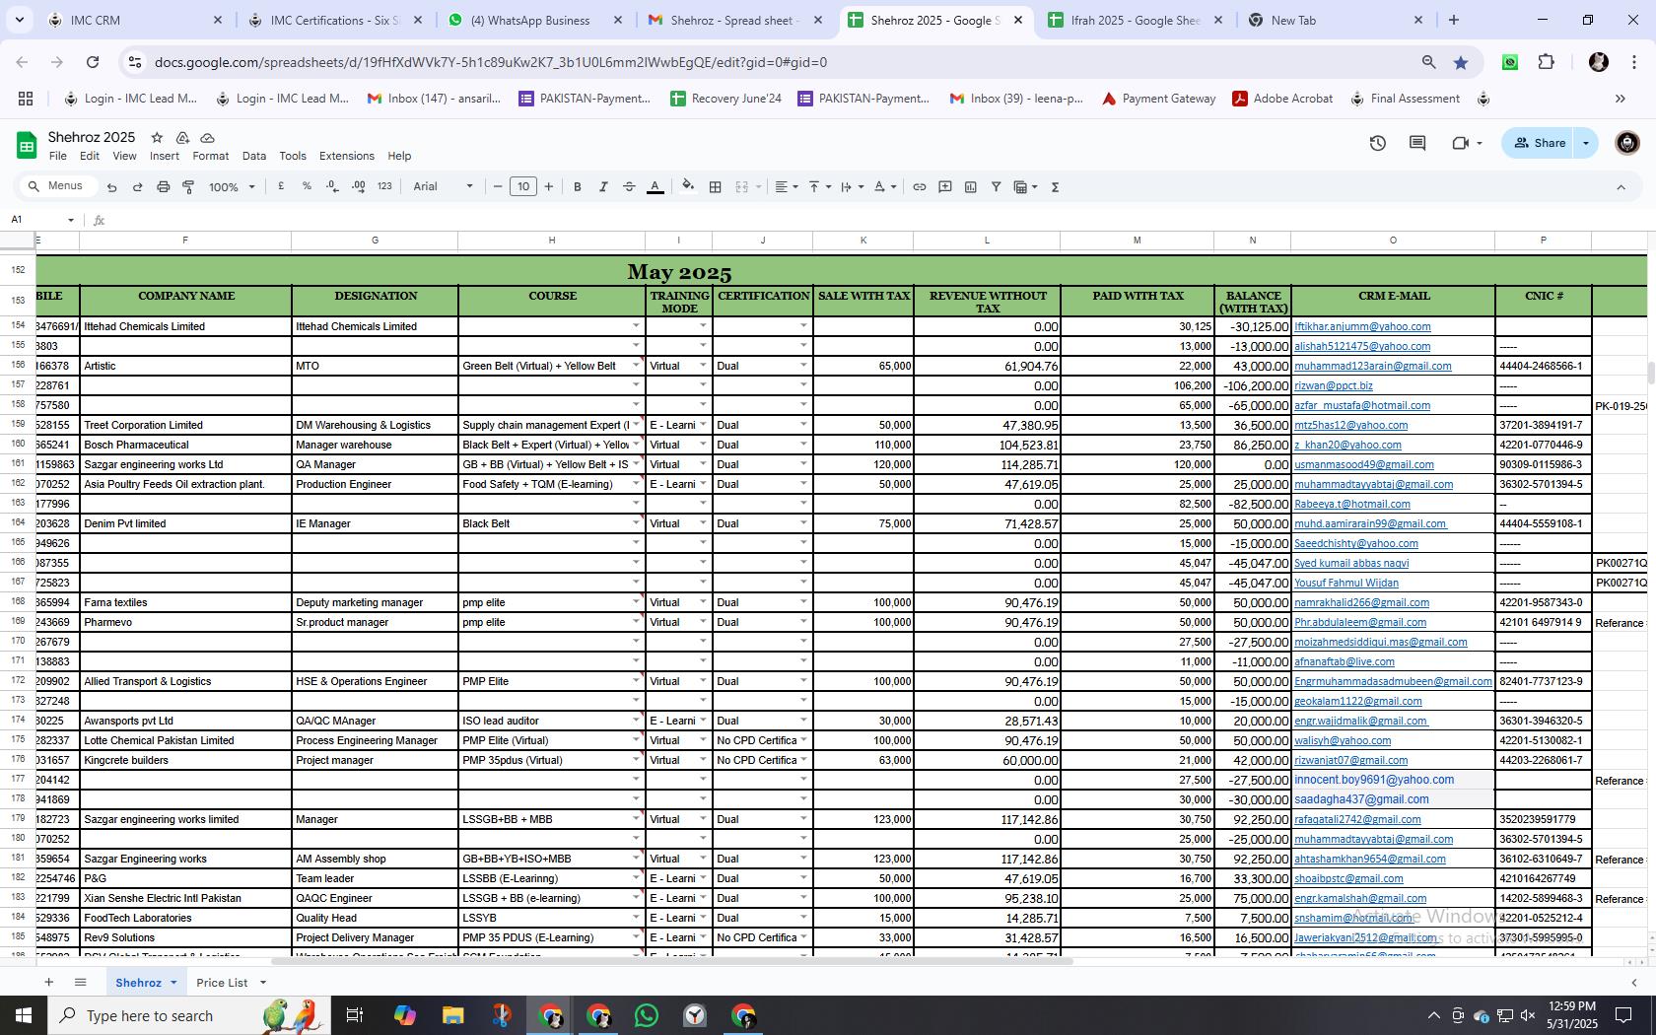Search the Menus box
This screenshot has width=1656, height=1035.
[57, 186]
